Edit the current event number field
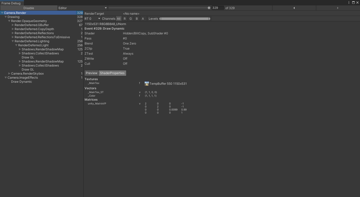Image resolution: width=360 pixels, height=197 pixels. tap(218, 8)
